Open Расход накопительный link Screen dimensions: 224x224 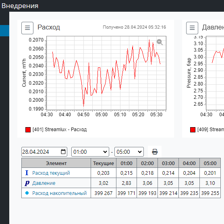(x=60, y=193)
